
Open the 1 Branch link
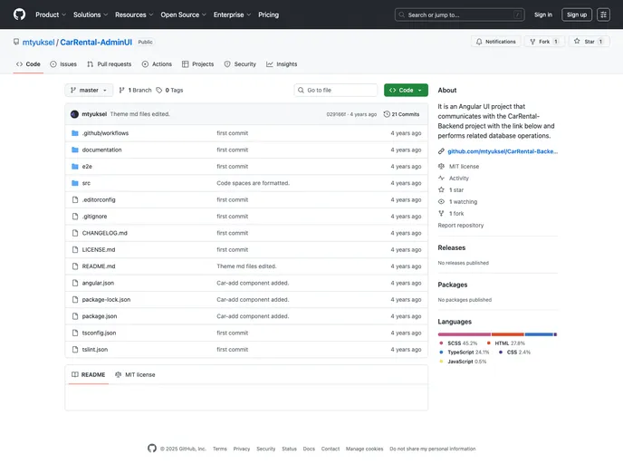coord(135,91)
